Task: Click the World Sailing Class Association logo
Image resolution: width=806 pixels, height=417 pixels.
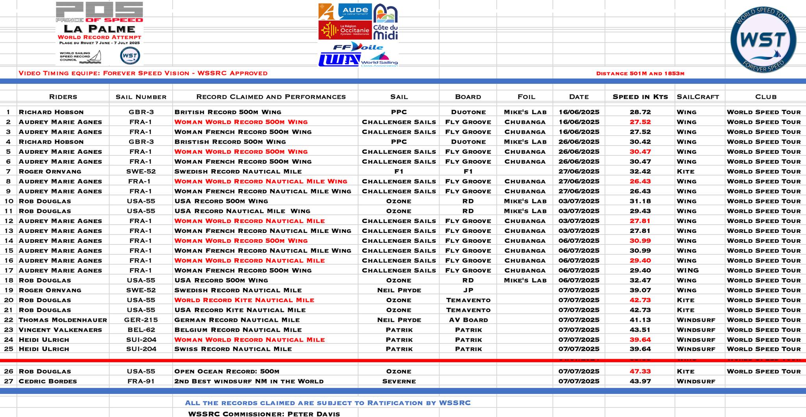Action: (380, 60)
